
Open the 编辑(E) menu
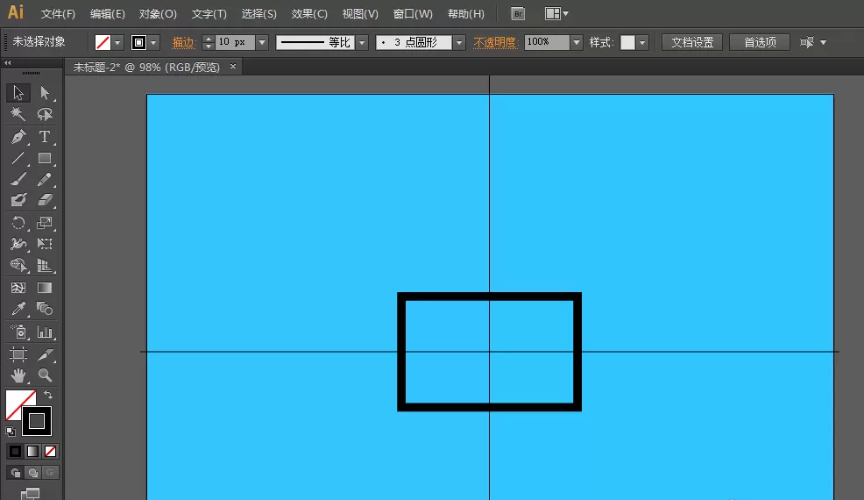pos(108,14)
